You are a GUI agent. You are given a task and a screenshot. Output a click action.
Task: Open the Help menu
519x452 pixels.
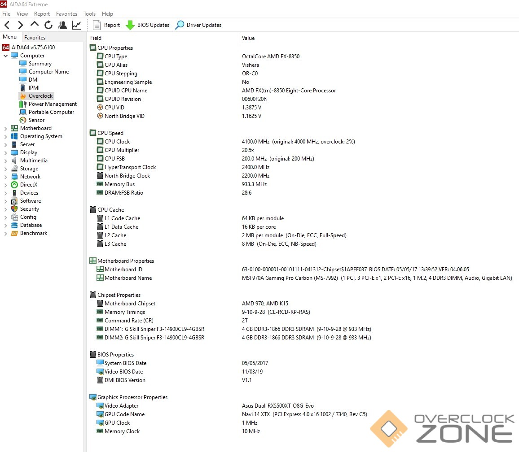coord(107,13)
